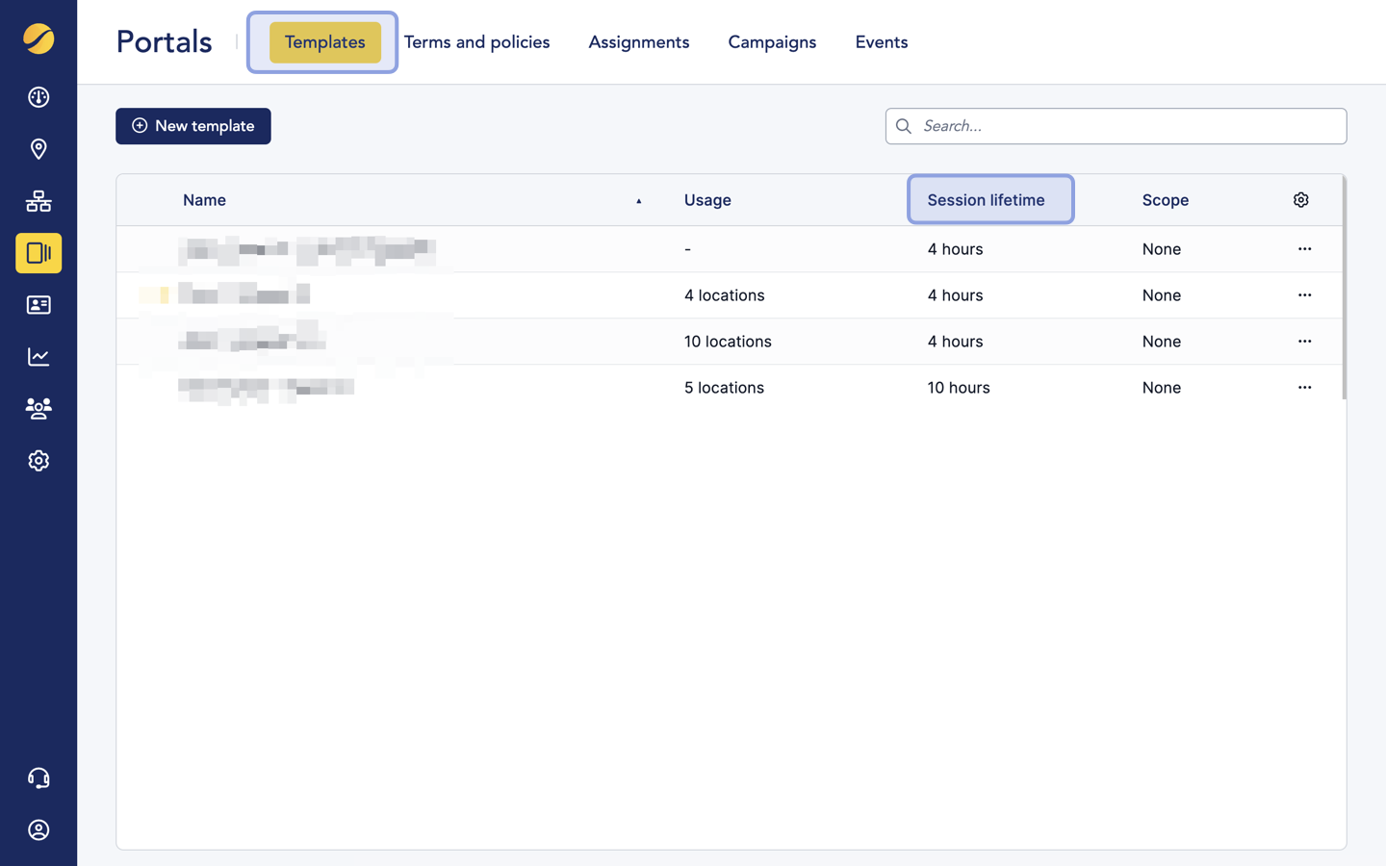Open the network topology icon in sidebar
Viewport: 1386px width, 866px height.
pos(38,201)
